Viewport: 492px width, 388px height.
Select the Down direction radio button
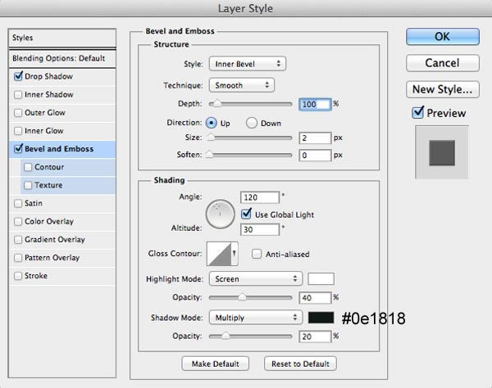(x=252, y=123)
